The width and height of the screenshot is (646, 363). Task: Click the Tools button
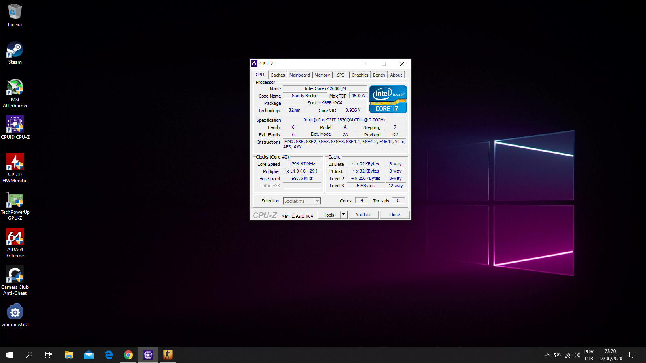(329, 215)
